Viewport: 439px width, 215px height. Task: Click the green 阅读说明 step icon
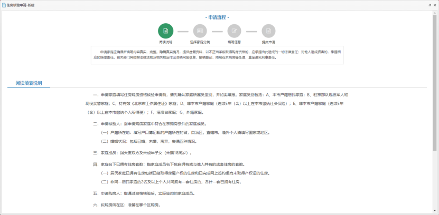[x=165, y=31]
